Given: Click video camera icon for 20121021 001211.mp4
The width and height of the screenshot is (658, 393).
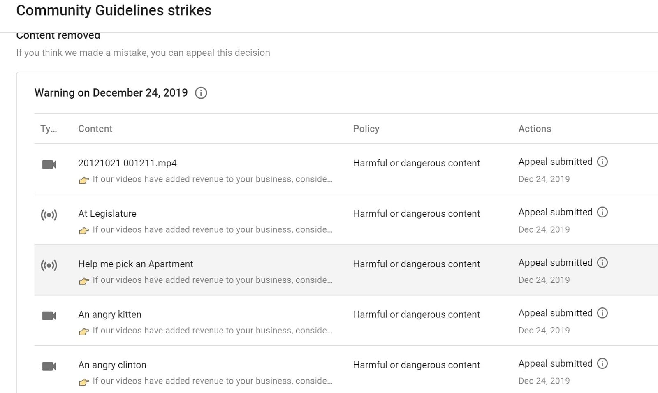Looking at the screenshot, I should point(49,164).
